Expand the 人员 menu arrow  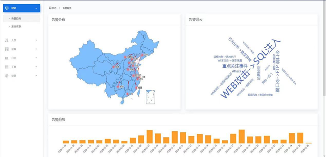pos(36,40)
